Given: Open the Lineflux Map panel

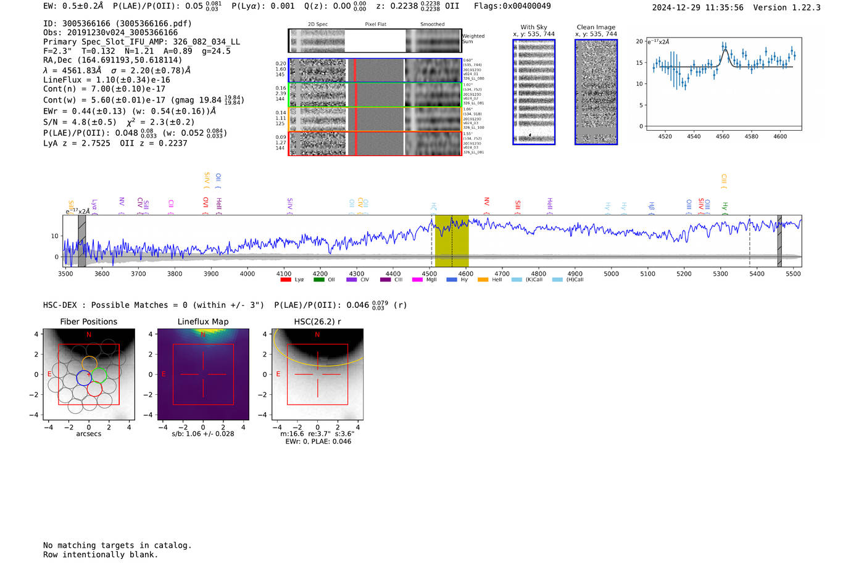Looking at the screenshot, I should pyautogui.click(x=203, y=375).
